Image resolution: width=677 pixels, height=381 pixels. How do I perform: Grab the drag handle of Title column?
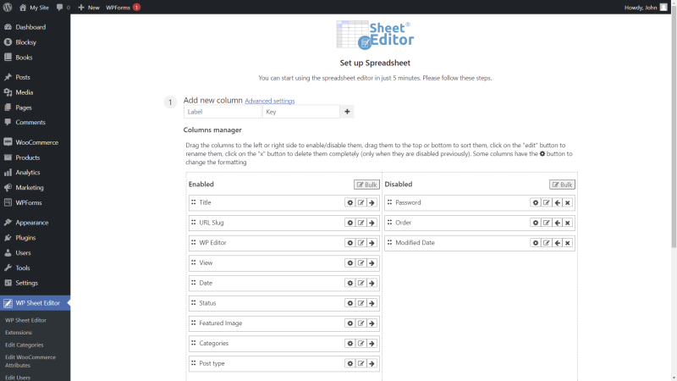(194, 202)
